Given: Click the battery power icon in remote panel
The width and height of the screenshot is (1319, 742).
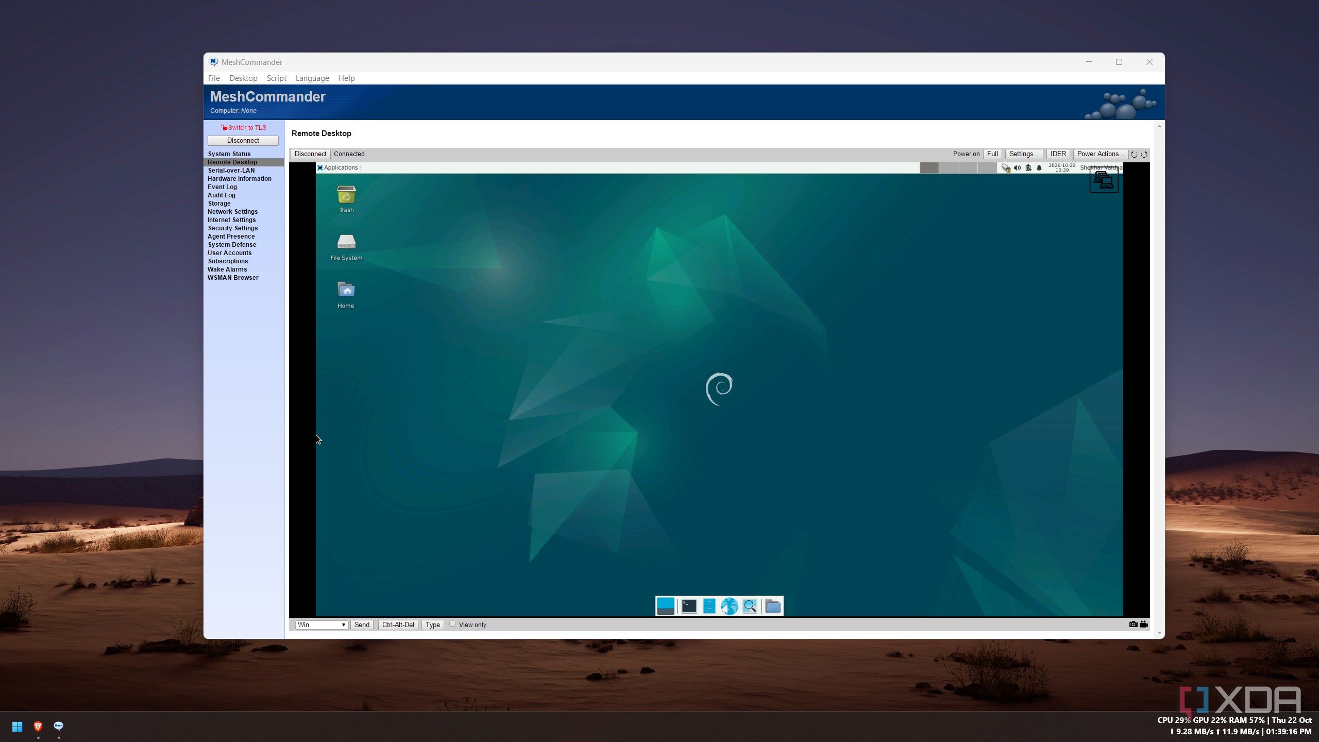Looking at the screenshot, I should [x=1028, y=168].
